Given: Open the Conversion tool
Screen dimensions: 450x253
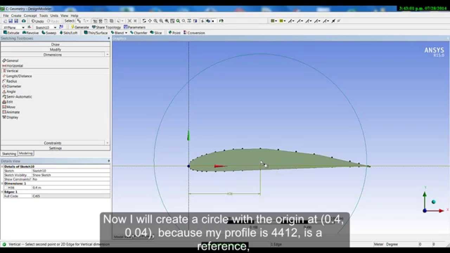Looking at the screenshot, I should coord(194,33).
